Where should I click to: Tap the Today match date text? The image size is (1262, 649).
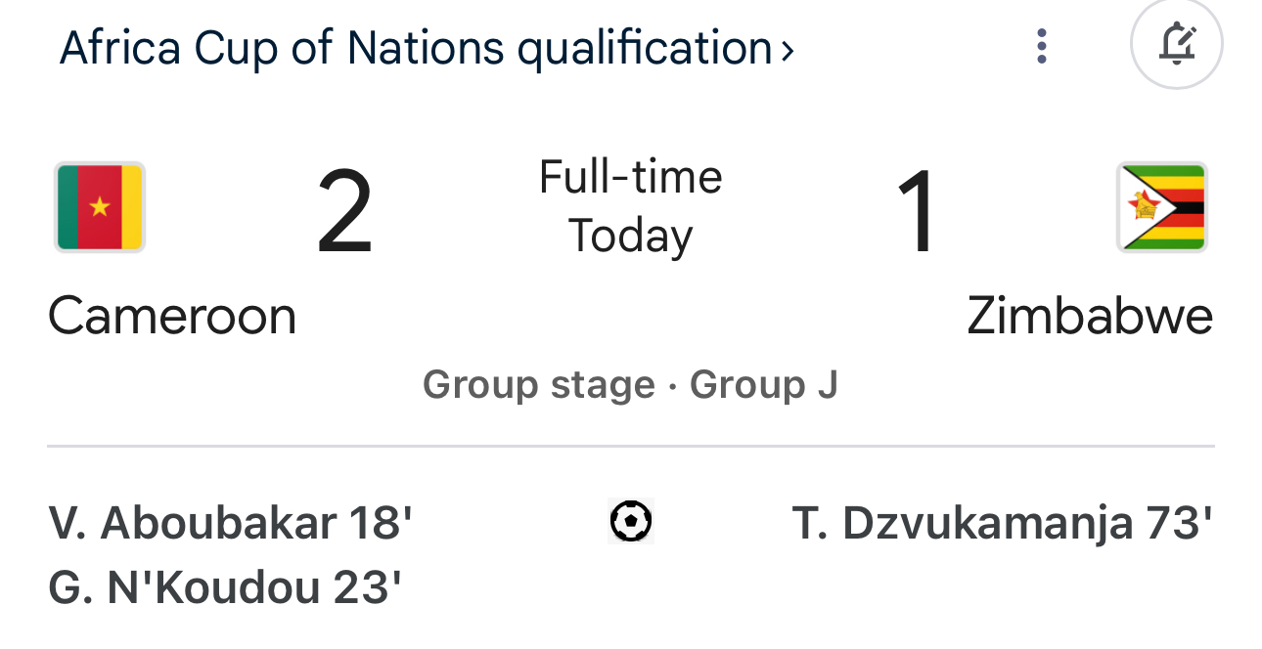(631, 236)
